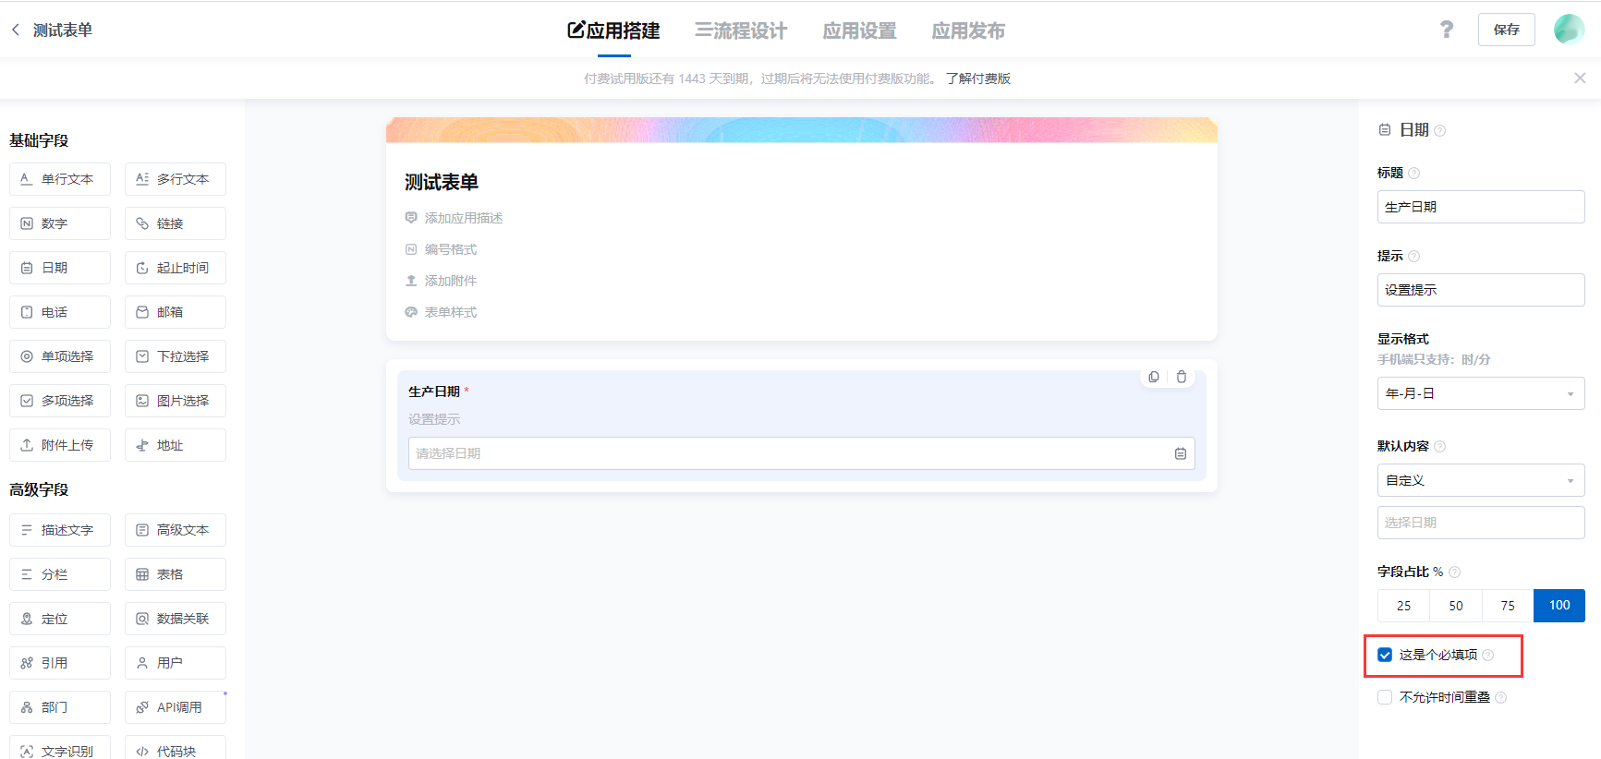Image resolution: width=1601 pixels, height=759 pixels.
Task: Edit the 标题 input 生产日期
Action: pos(1481,207)
